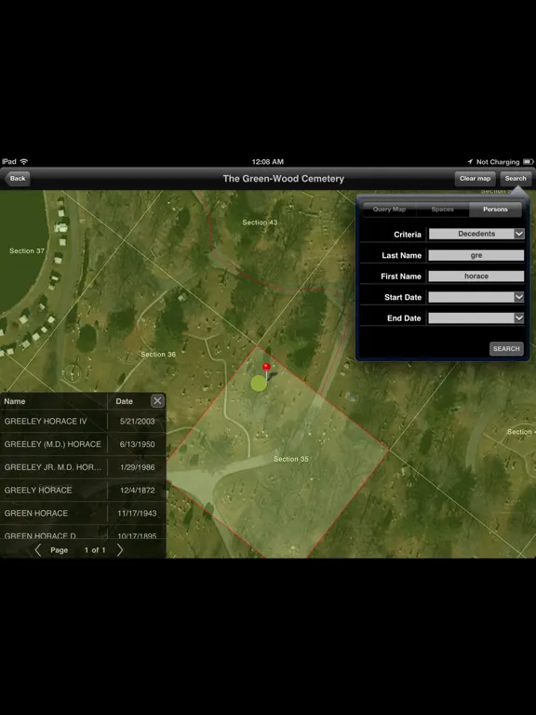The height and width of the screenshot is (715, 536).
Task: Click the Section 37 map label
Action: (27, 250)
